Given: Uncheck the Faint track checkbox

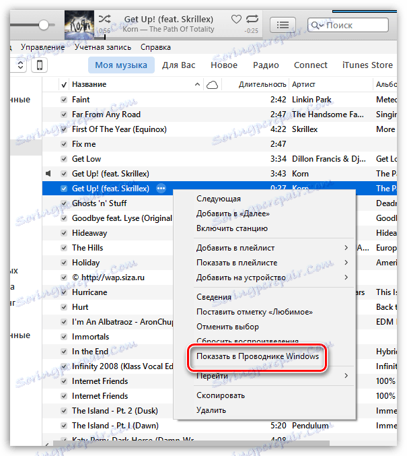Looking at the screenshot, I should point(64,100).
